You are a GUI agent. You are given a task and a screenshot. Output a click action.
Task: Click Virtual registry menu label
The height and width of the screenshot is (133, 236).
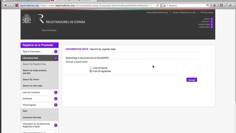[29, 105]
